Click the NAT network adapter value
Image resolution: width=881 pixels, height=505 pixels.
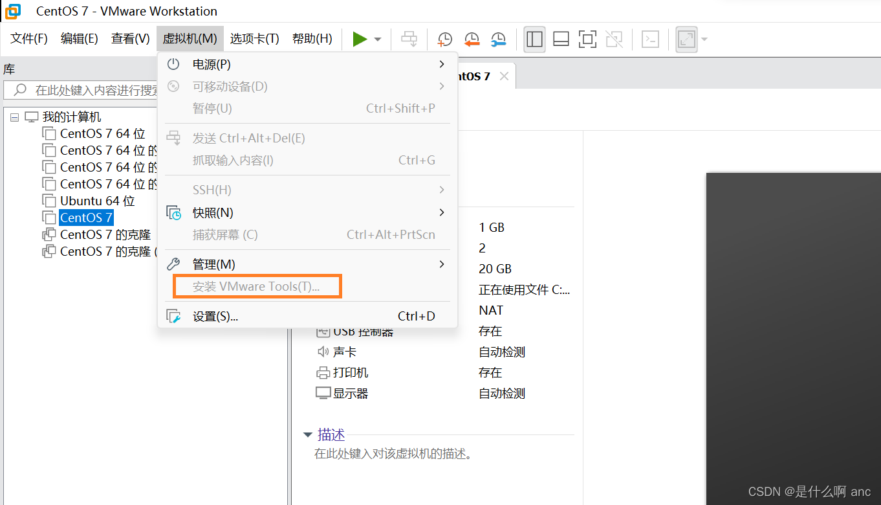point(491,311)
